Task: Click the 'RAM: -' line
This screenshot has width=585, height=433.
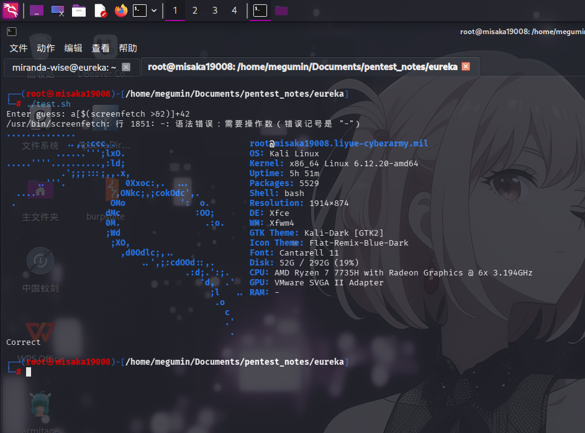Action: coord(265,293)
